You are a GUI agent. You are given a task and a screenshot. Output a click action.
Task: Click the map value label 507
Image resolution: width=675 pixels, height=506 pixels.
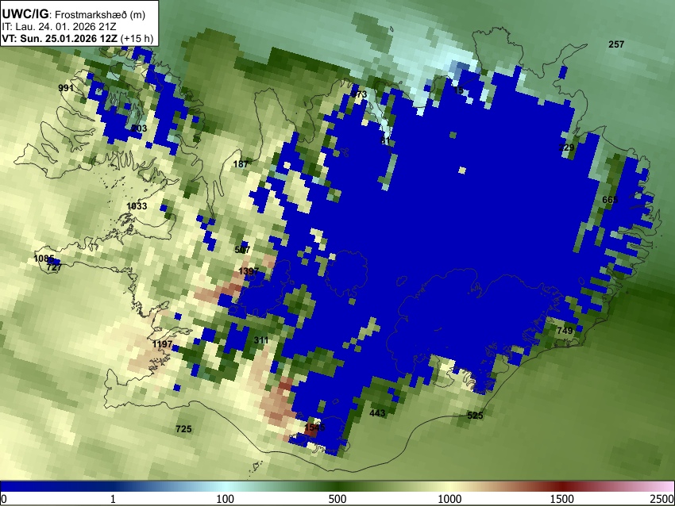pyautogui.click(x=242, y=250)
